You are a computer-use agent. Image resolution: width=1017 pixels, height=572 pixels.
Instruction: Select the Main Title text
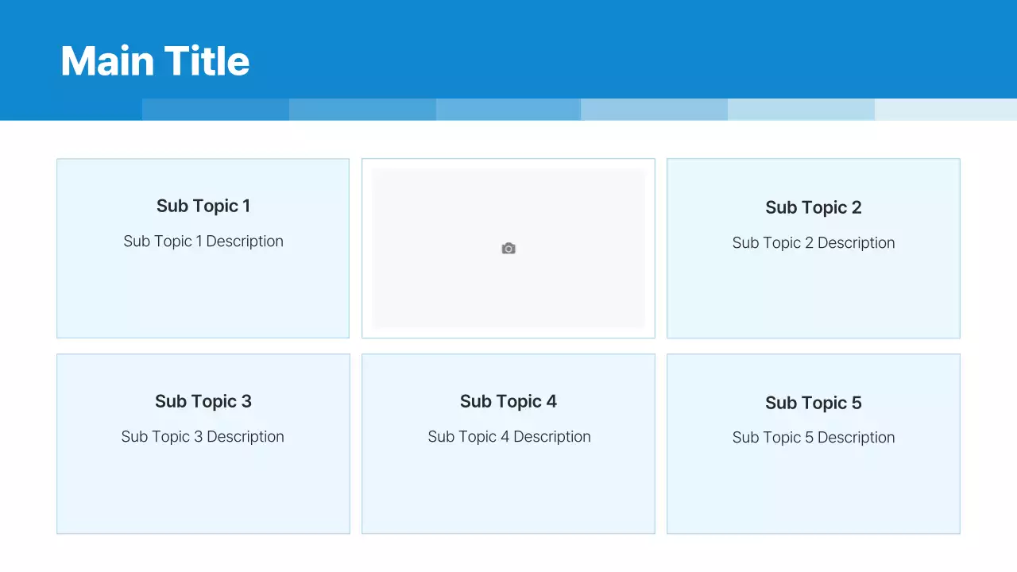155,61
